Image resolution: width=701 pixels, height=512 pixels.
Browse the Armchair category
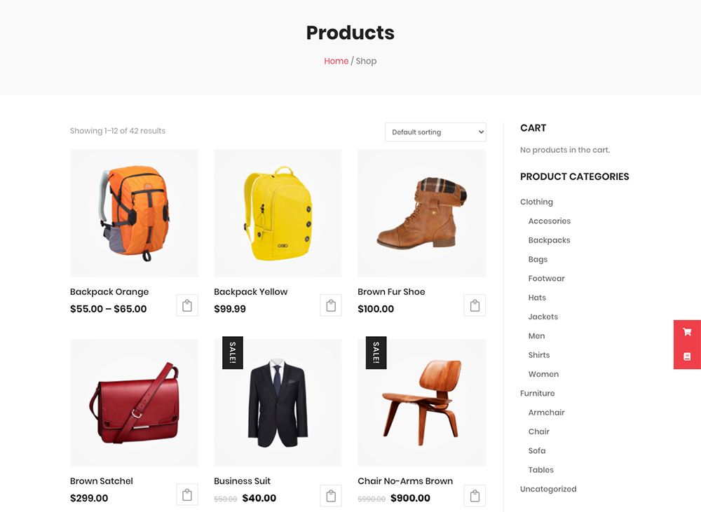[x=546, y=413]
